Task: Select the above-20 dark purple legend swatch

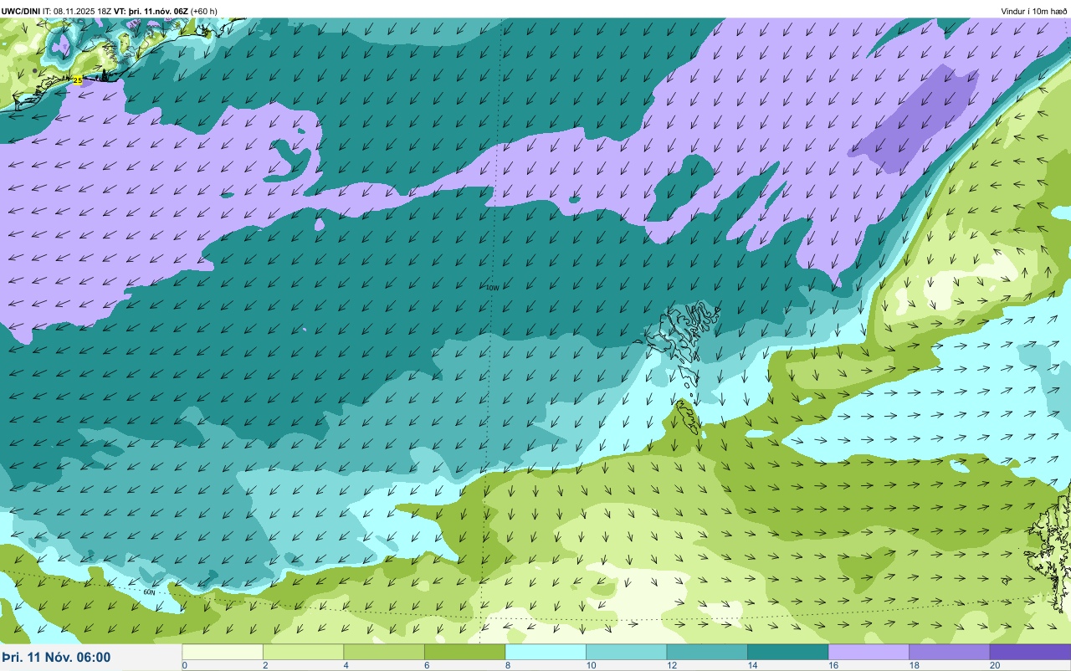Action: (x=1030, y=652)
